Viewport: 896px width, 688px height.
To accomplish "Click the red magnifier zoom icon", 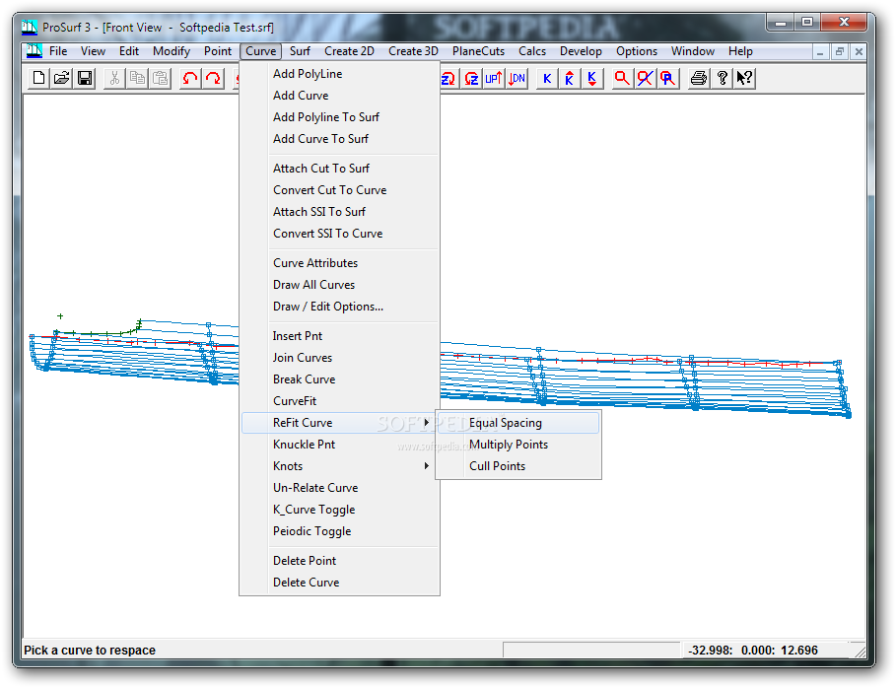I will tap(622, 78).
